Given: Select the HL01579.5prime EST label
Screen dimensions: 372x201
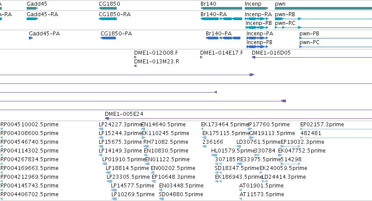Looking at the screenshot, I should [x=233, y=151].
